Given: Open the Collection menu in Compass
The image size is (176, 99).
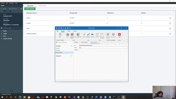Looking at the screenshot, I should pyautogui.click(x=12, y=3).
